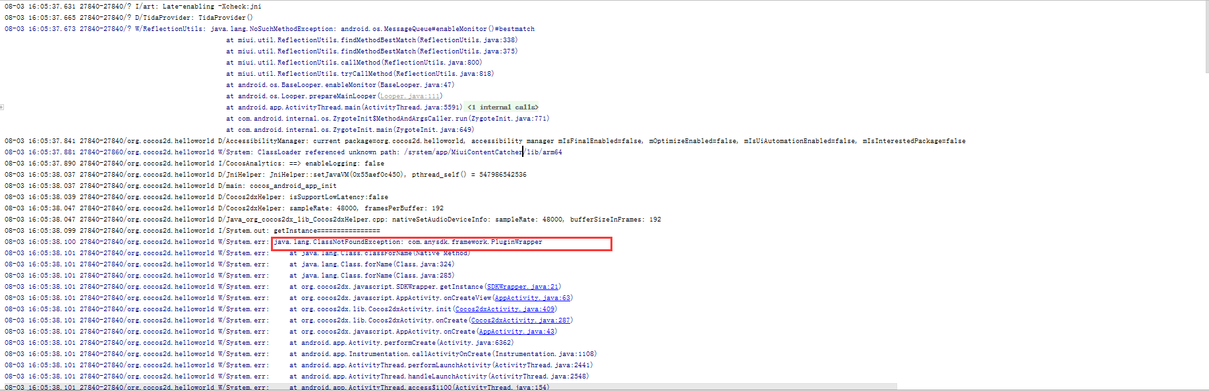Click the JniHelper::setJavaVM log line
This screenshot has width=1209, height=391.
pos(266,175)
